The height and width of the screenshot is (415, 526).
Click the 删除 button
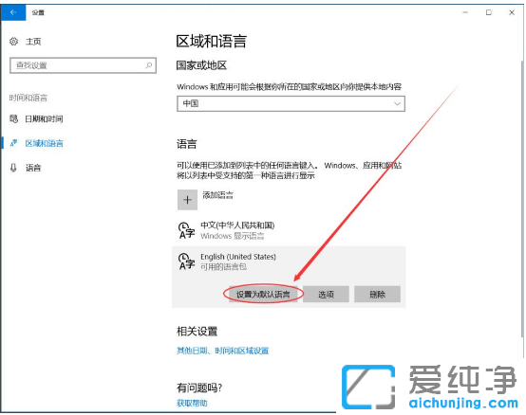click(x=377, y=294)
